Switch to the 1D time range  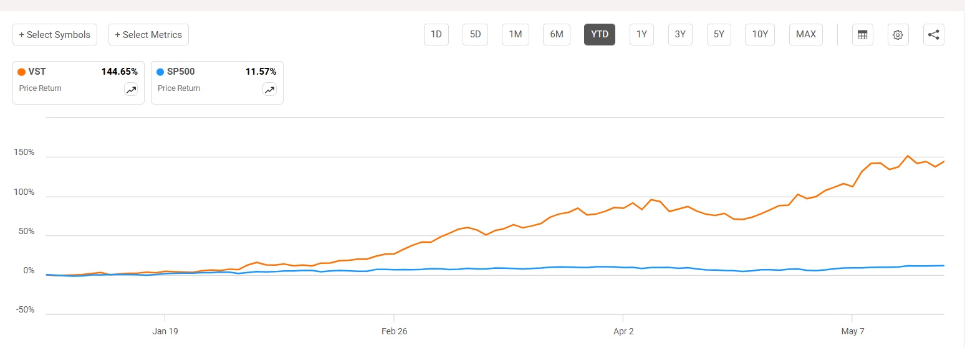[x=436, y=35]
